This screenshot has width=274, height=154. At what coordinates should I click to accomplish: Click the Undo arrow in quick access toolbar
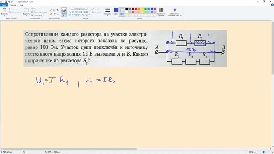click(x=9, y=2)
